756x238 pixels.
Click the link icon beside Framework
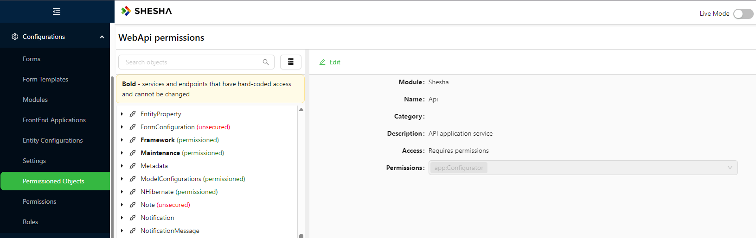[133, 140]
